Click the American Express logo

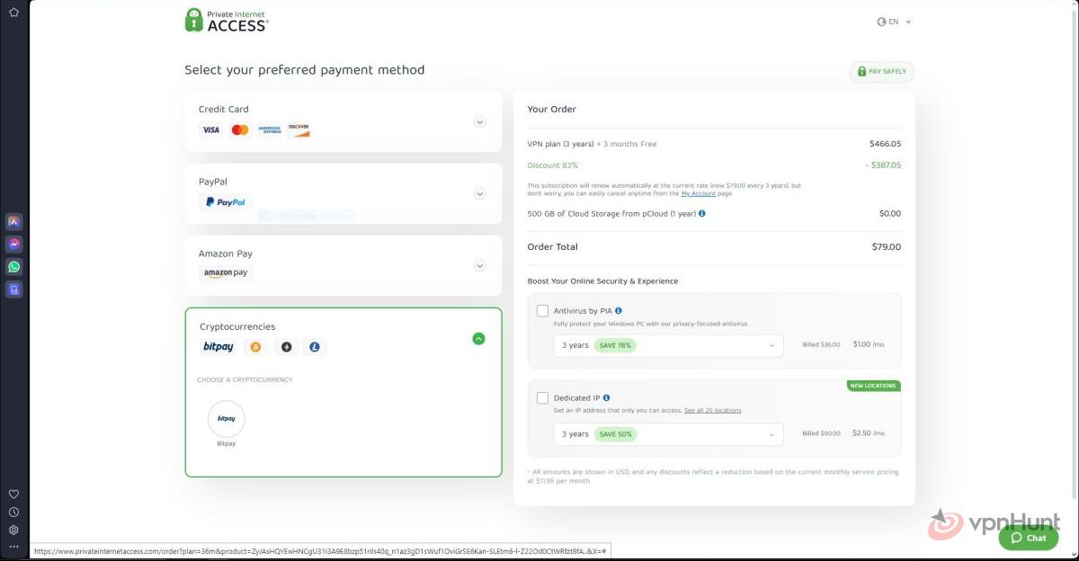click(x=270, y=130)
